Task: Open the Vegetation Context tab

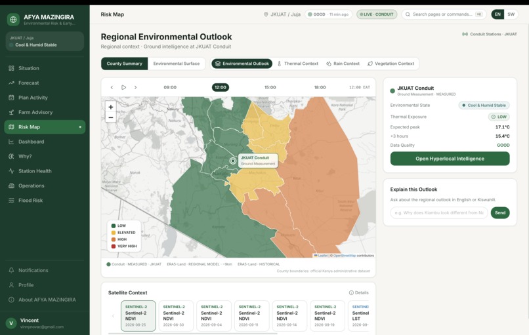Action: [391, 64]
